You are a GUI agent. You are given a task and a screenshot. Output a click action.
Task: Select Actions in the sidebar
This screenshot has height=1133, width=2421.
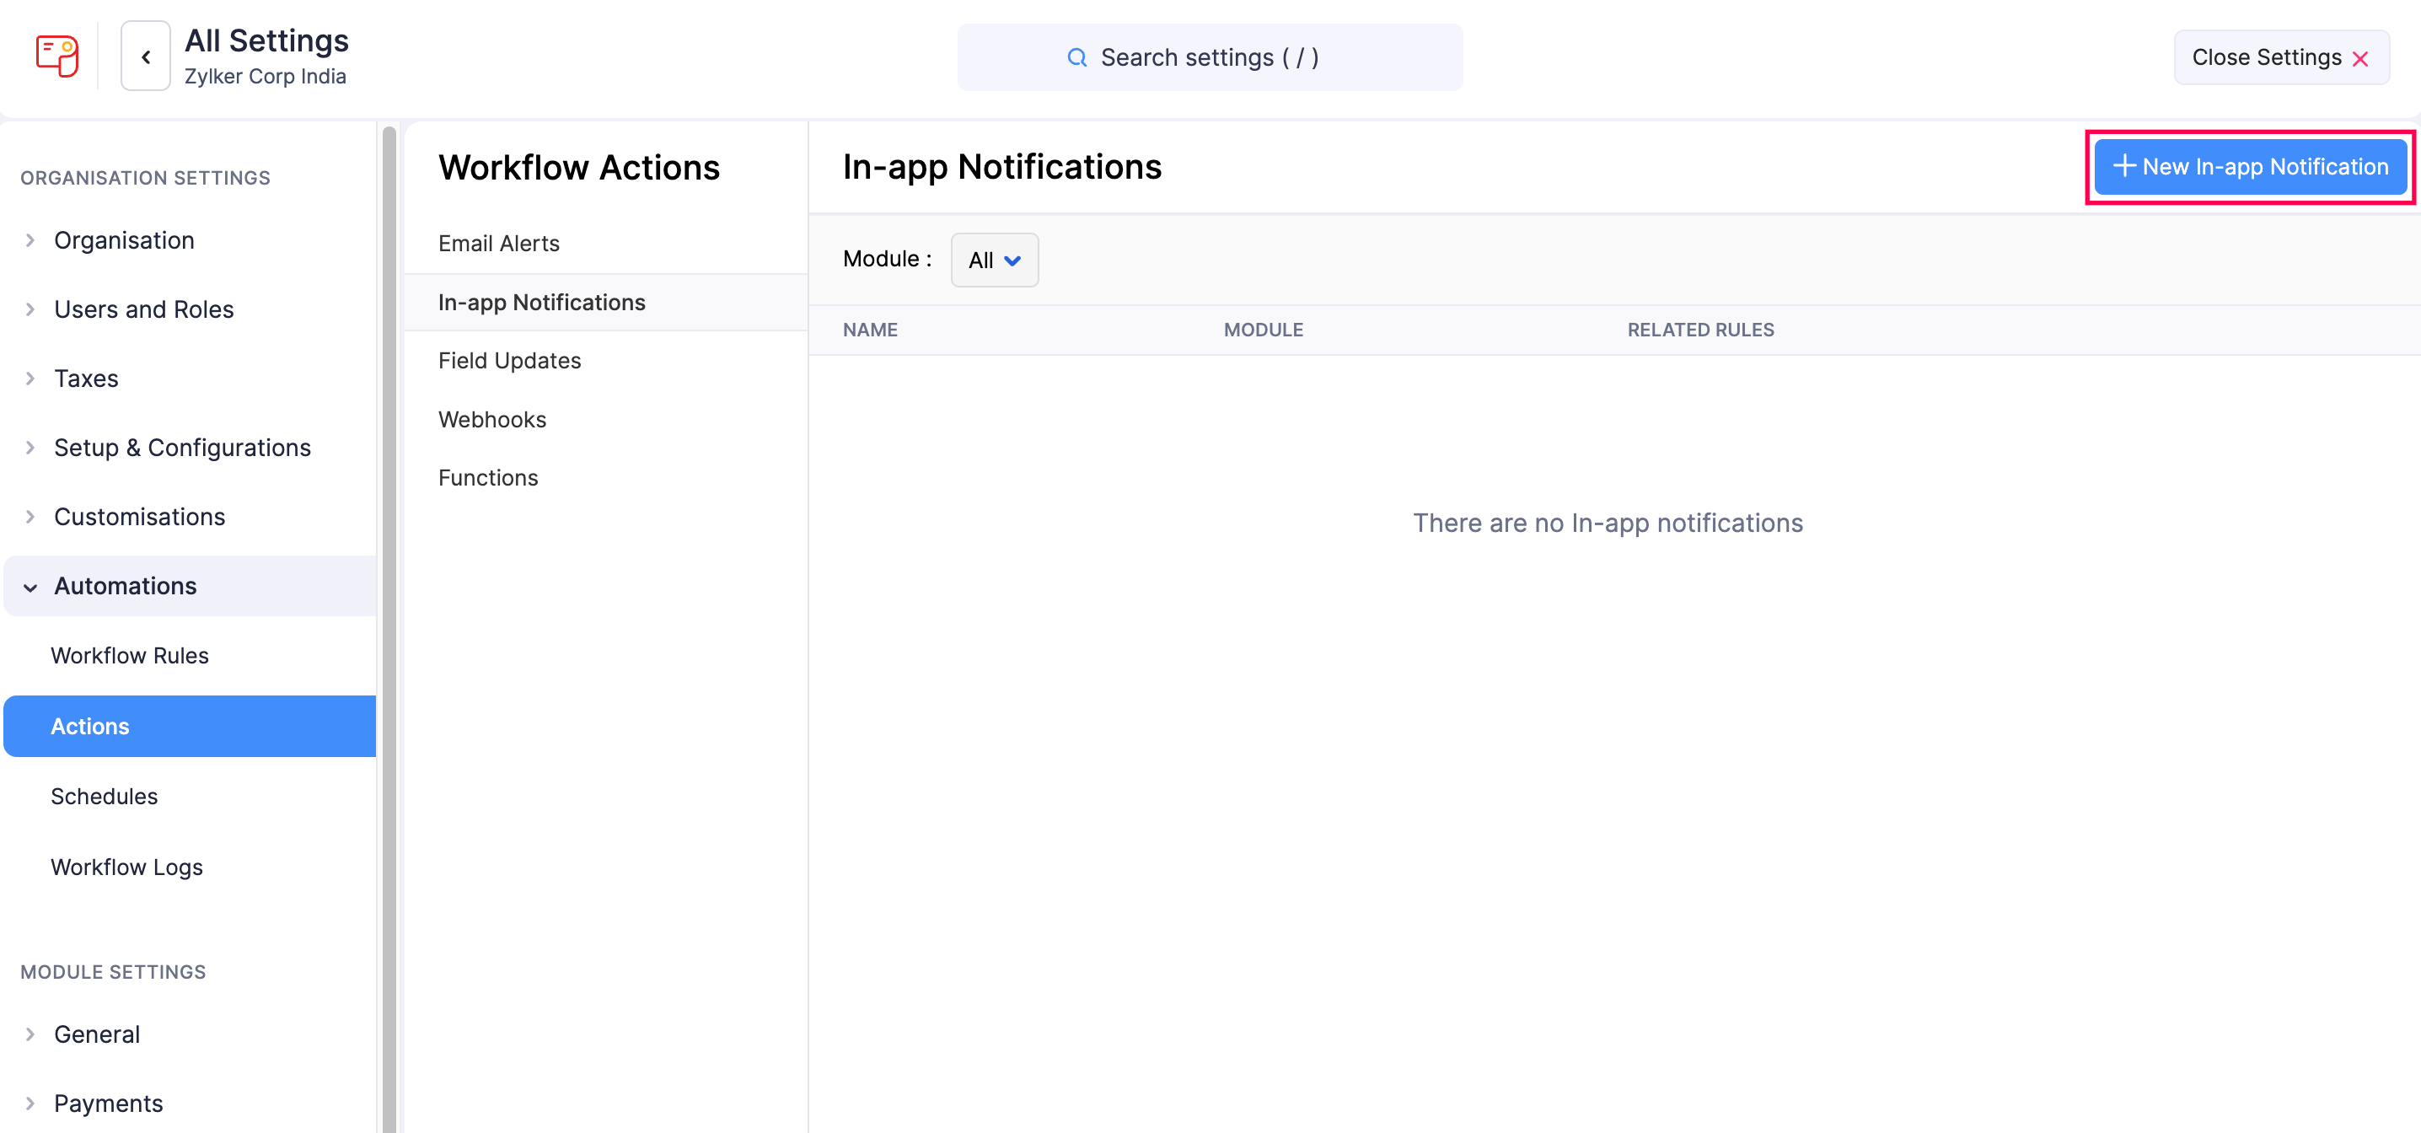[190, 726]
